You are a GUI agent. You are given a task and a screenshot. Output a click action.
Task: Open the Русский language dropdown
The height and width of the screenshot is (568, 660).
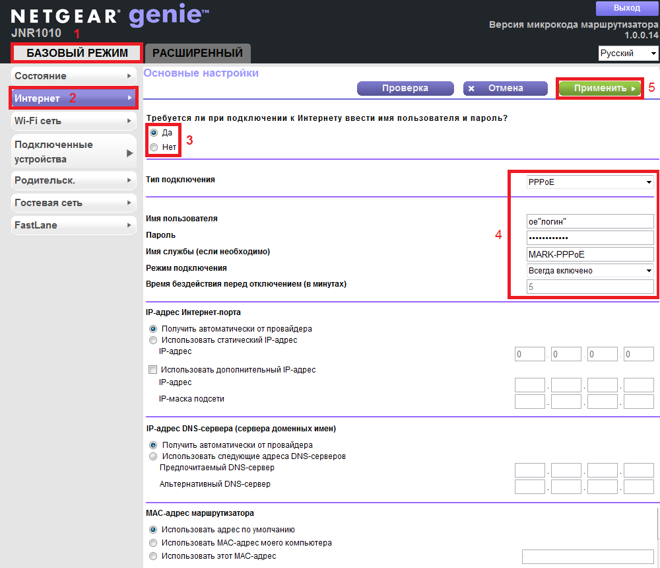(628, 53)
